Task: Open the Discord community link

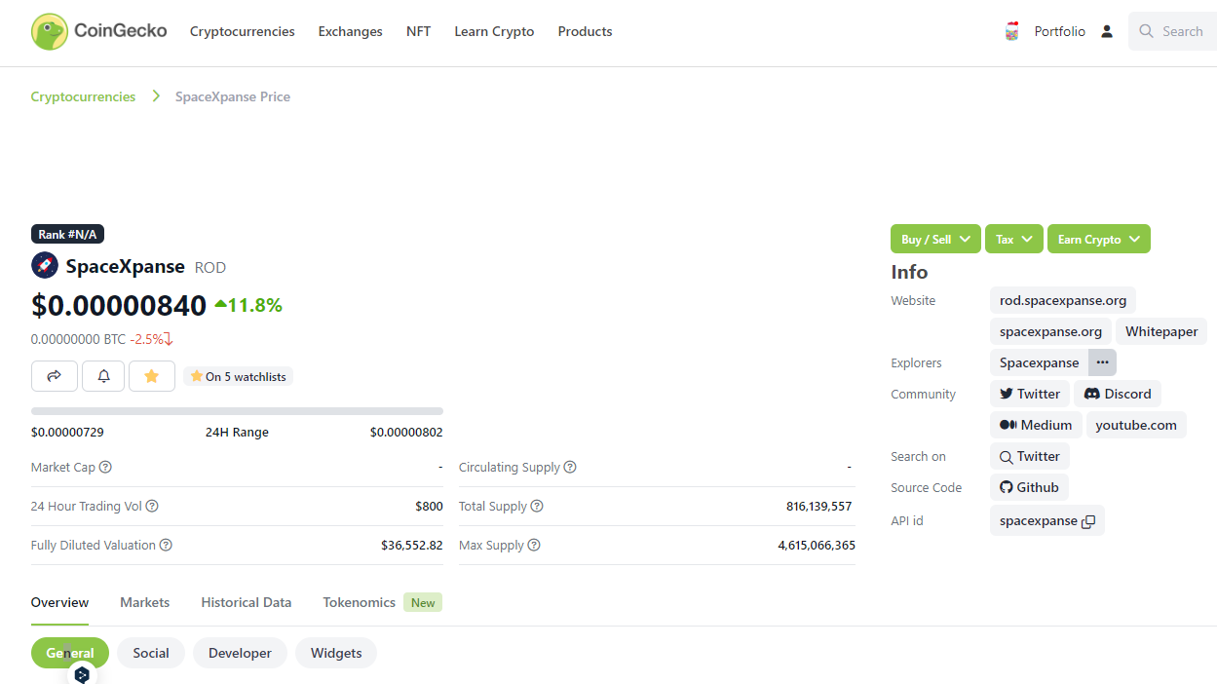Action: click(1118, 394)
